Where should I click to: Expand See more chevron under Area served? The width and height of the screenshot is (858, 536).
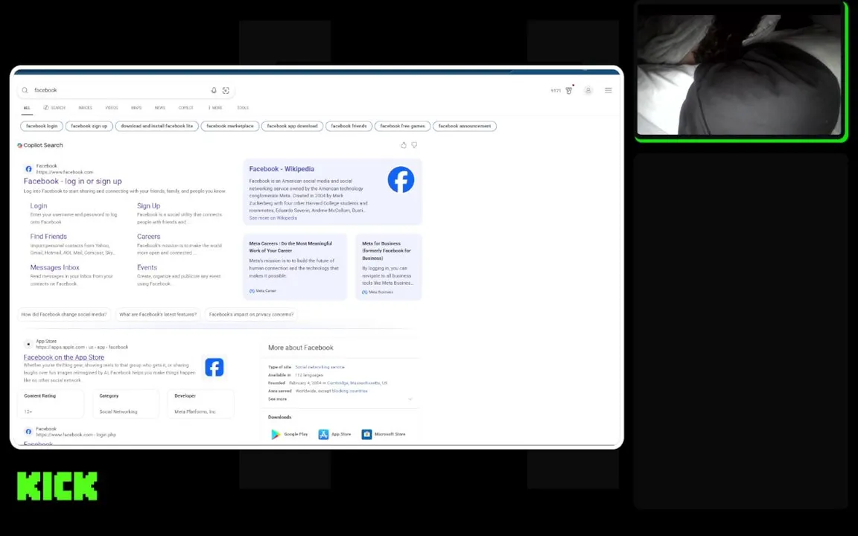pyautogui.click(x=410, y=399)
